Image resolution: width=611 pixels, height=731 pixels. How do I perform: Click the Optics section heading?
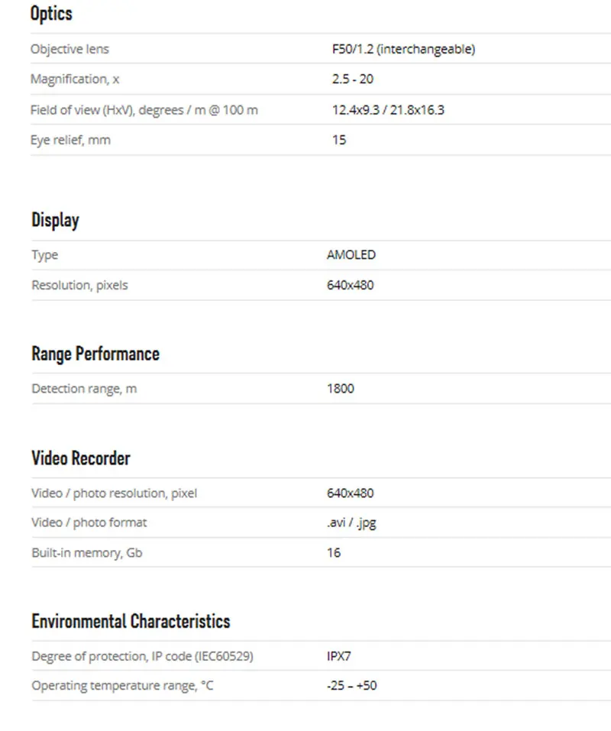51,14
